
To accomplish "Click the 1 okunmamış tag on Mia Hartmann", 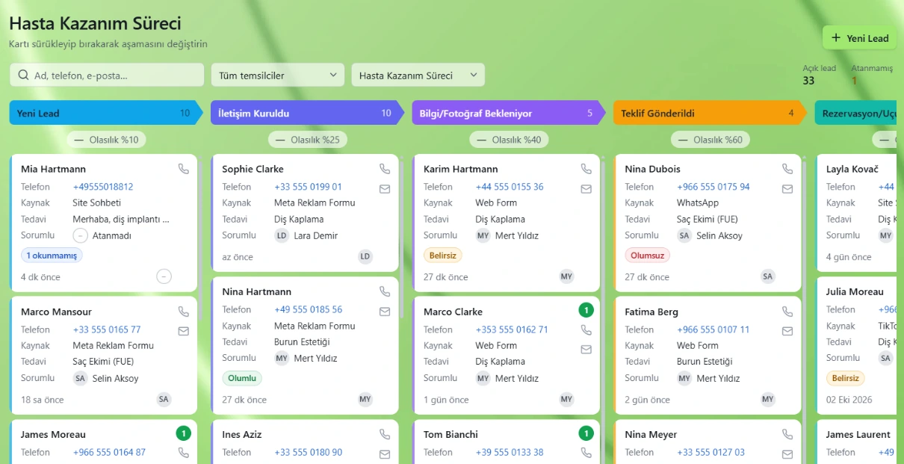I will pyautogui.click(x=52, y=256).
